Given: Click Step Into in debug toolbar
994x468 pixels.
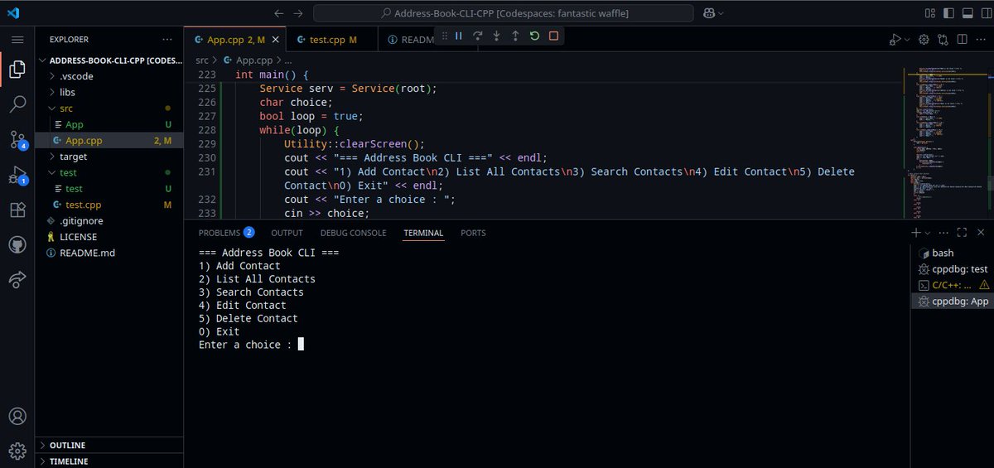Looking at the screenshot, I should tap(496, 36).
